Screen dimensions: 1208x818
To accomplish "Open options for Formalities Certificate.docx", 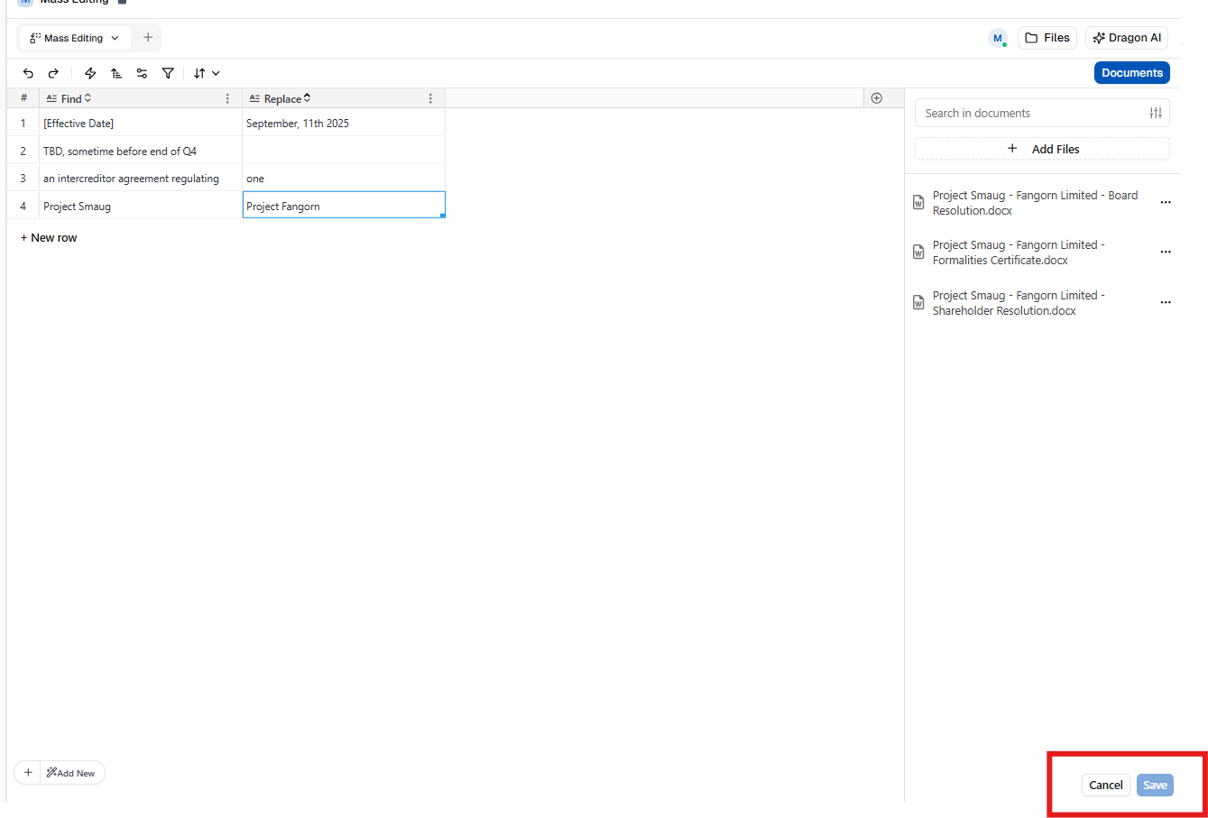I will coord(1166,253).
